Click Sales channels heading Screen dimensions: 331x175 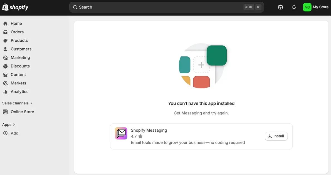[x=15, y=103]
